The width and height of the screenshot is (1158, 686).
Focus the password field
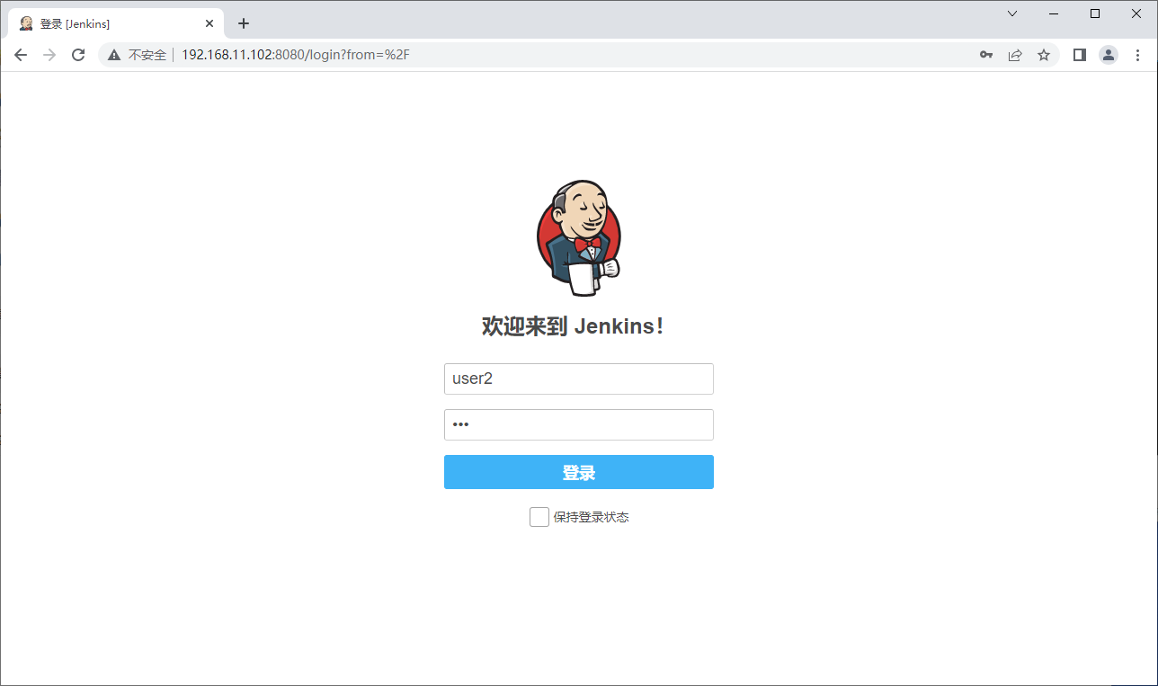point(579,424)
